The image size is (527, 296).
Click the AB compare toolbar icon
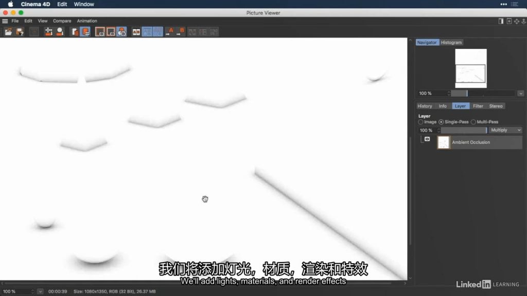pos(136,32)
